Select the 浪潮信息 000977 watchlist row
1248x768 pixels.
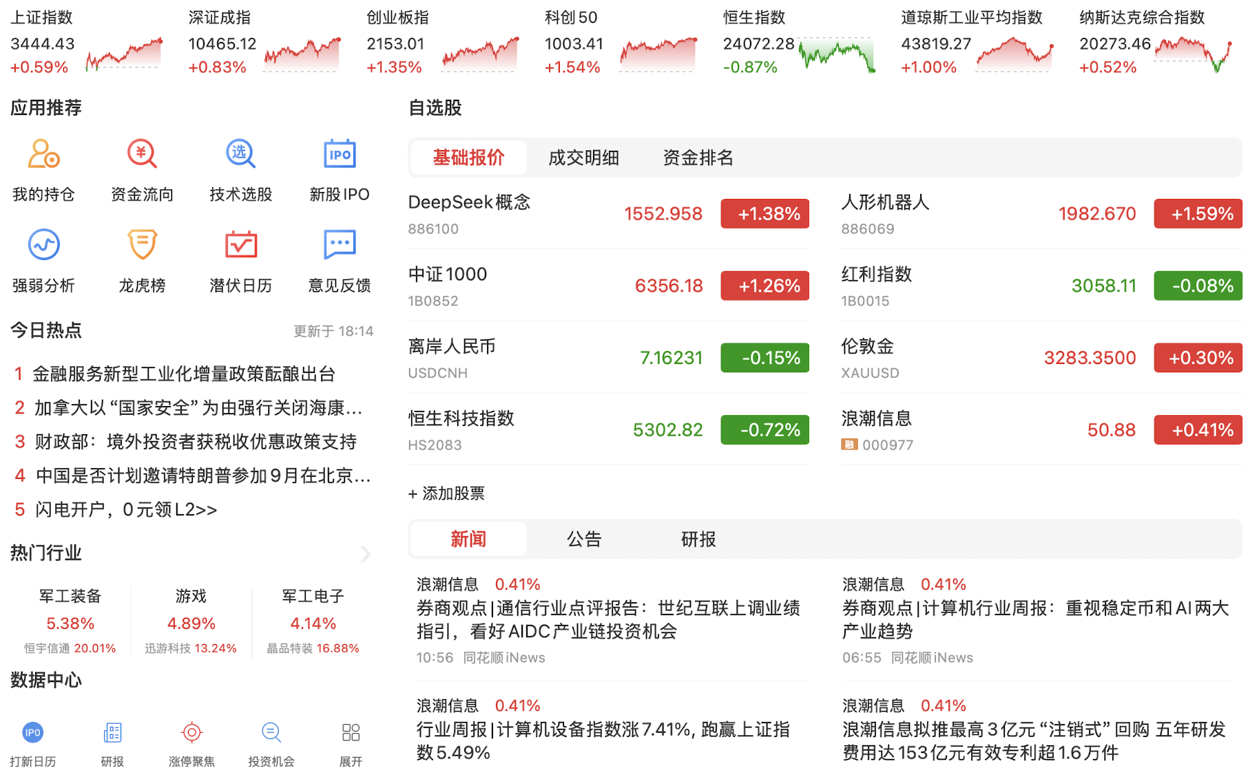point(1041,430)
